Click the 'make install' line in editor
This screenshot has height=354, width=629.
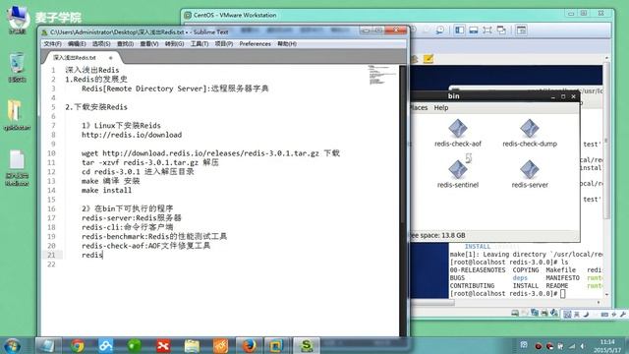click(x=106, y=190)
